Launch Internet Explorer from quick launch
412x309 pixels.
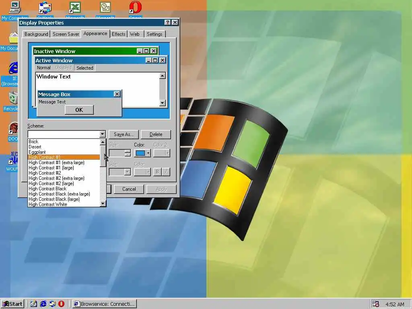(x=43, y=304)
